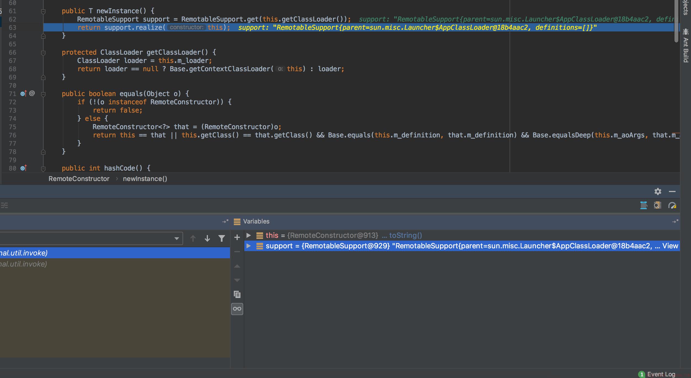The width and height of the screenshot is (691, 378).
Task: Select highlighted stack frame row
Action: pos(115,253)
